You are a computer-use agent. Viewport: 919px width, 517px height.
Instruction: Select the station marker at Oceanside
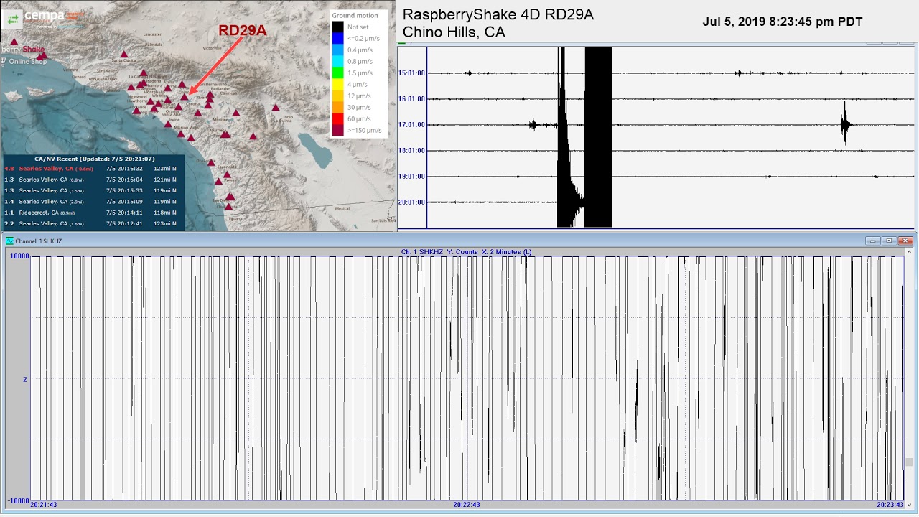pos(211,163)
